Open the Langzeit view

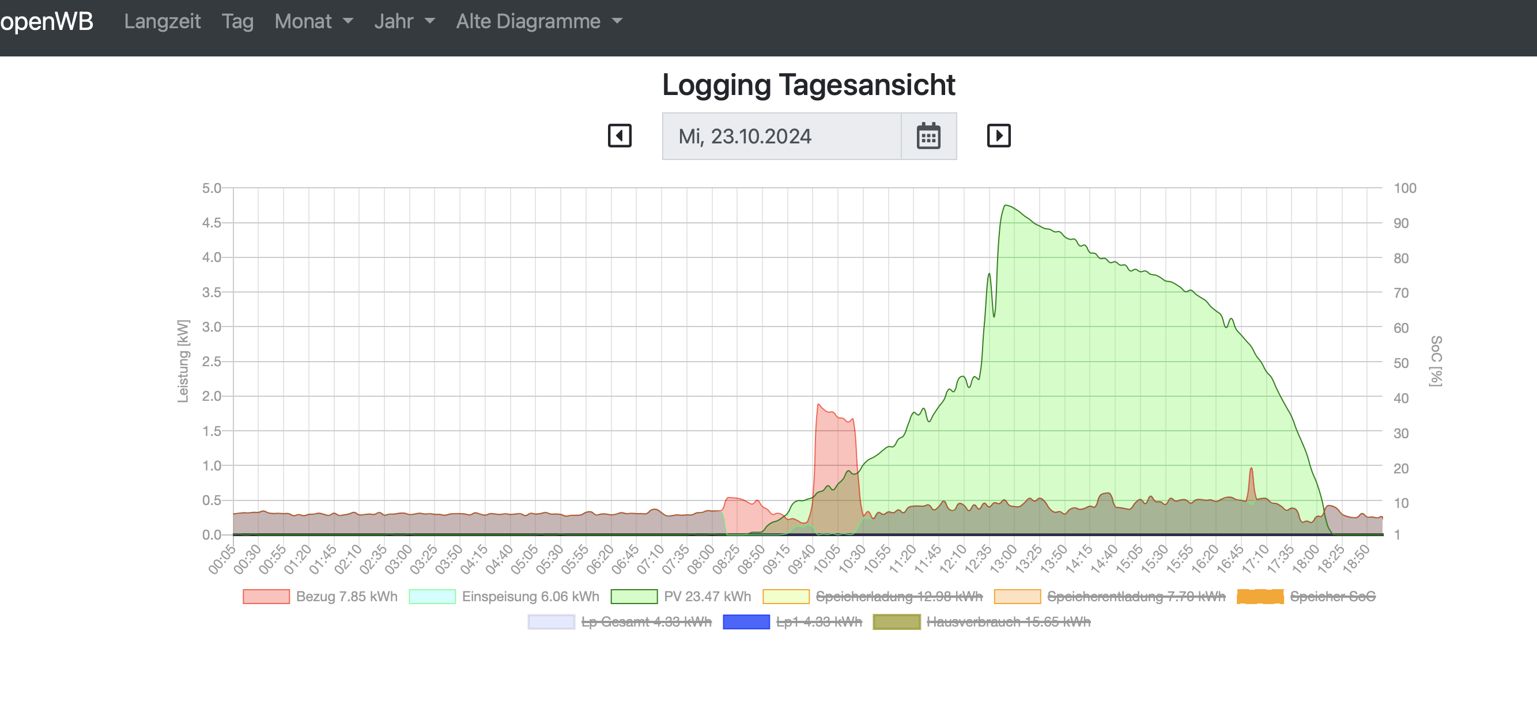click(163, 21)
